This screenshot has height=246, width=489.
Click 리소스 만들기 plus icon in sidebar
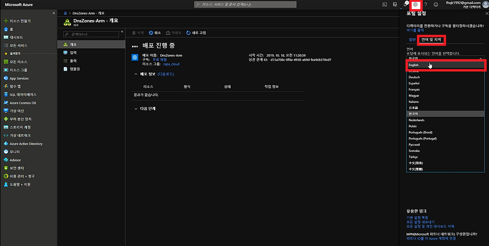pyautogui.click(x=6, y=21)
